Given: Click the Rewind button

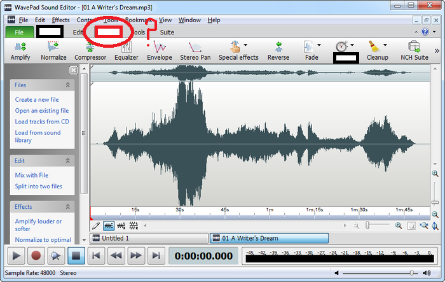Looking at the screenshot, I should coord(116,256).
